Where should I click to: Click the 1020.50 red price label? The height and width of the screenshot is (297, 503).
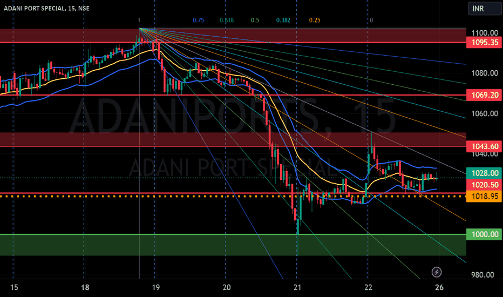pos(485,185)
